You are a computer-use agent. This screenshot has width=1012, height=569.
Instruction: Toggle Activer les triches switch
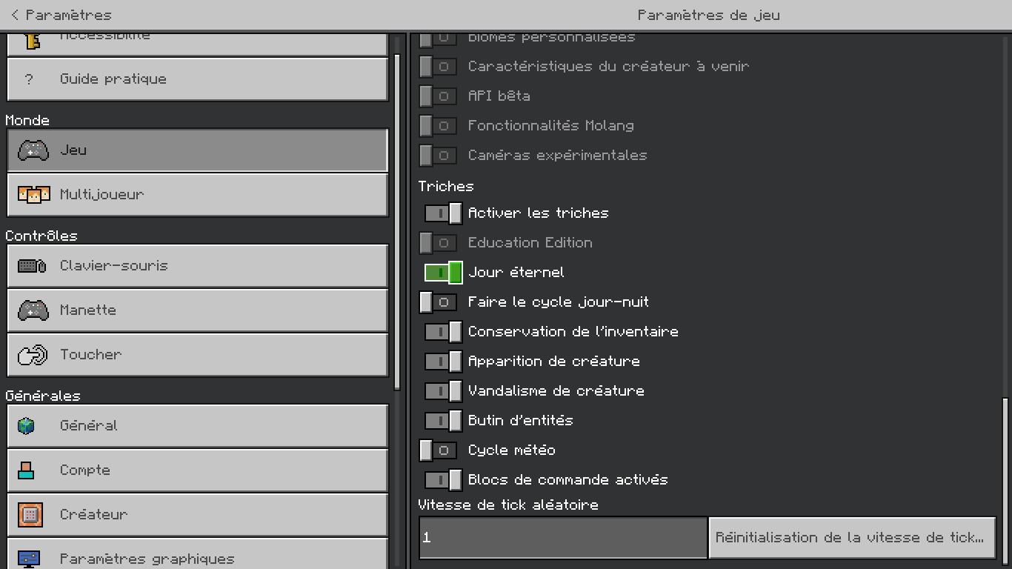(443, 213)
